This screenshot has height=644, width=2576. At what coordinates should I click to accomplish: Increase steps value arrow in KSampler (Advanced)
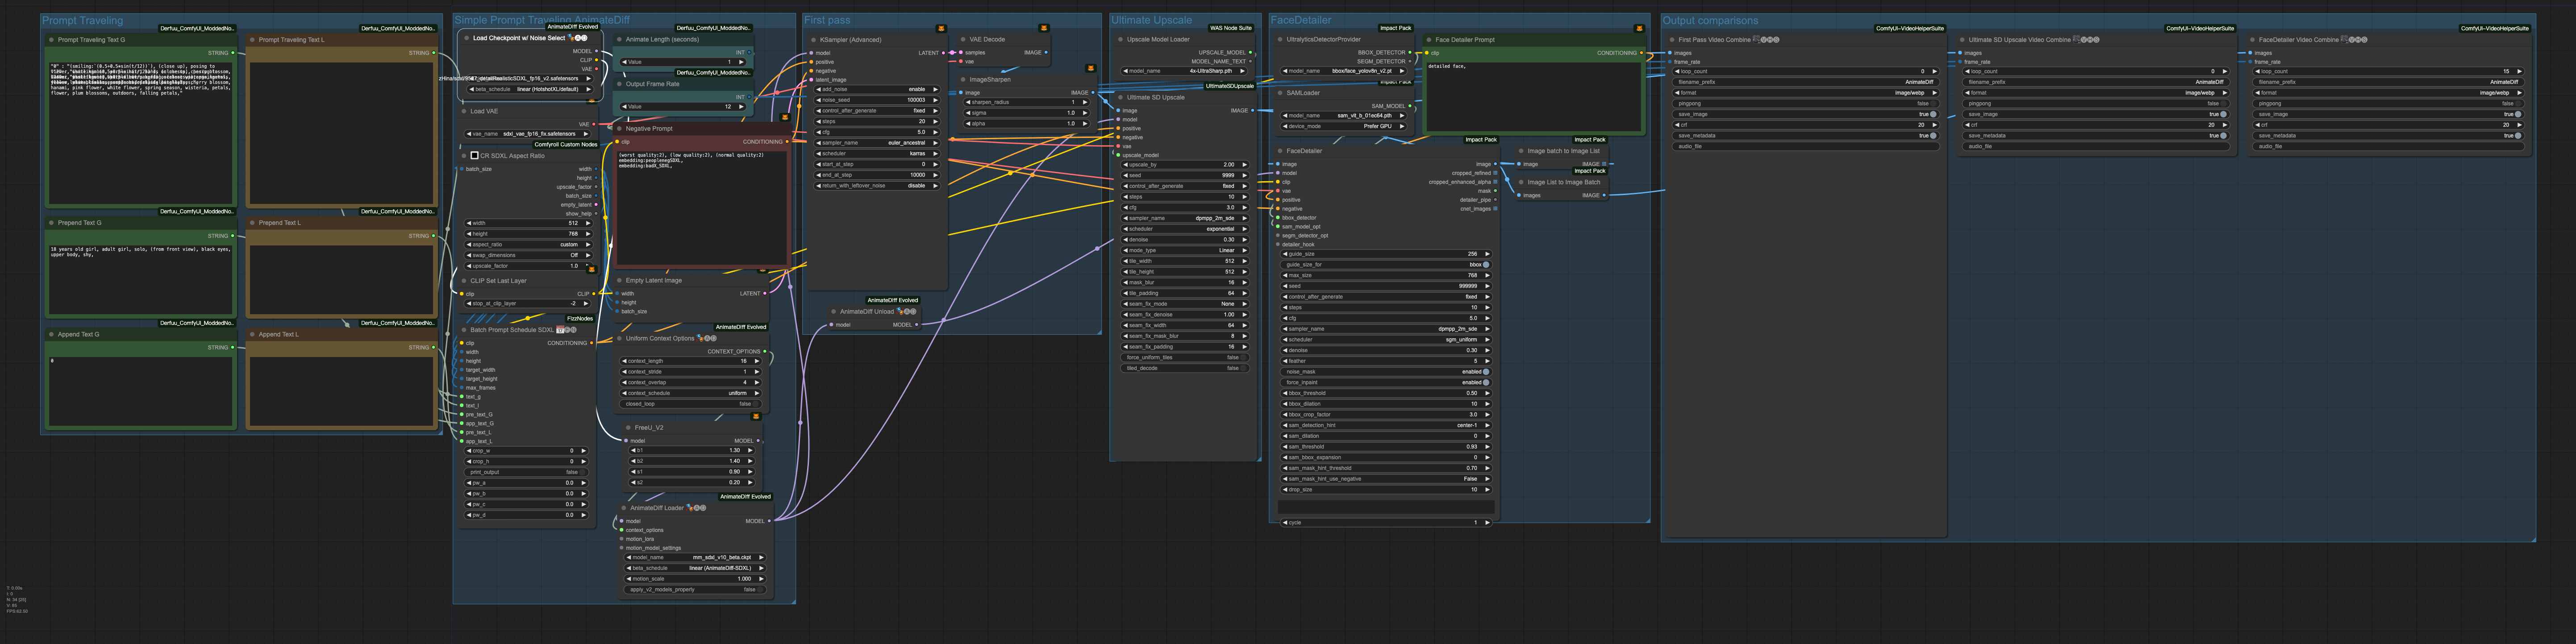coord(935,122)
